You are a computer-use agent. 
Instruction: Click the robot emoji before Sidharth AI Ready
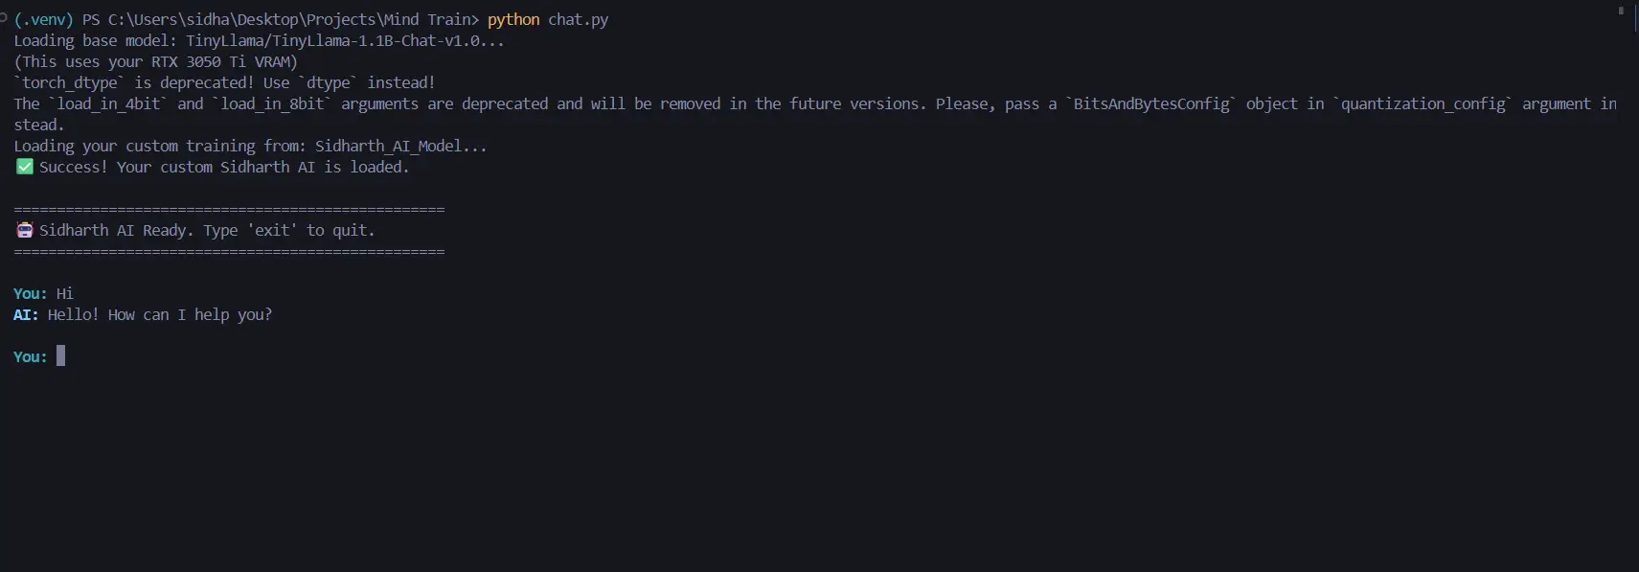click(x=25, y=230)
